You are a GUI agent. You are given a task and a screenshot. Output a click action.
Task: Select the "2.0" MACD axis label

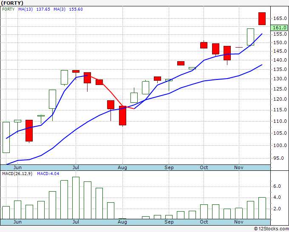[x=277, y=209]
